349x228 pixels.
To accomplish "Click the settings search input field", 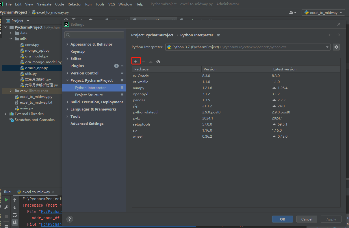I will 94,34.
